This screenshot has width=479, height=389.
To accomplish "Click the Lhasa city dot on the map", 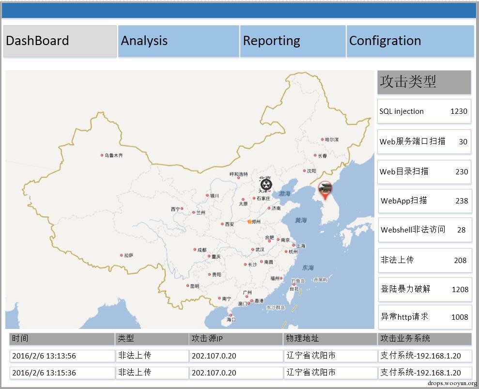I will [121, 255].
